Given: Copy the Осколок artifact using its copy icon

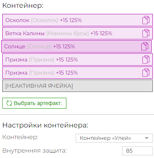Looking at the screenshot, I should tap(146, 20).
